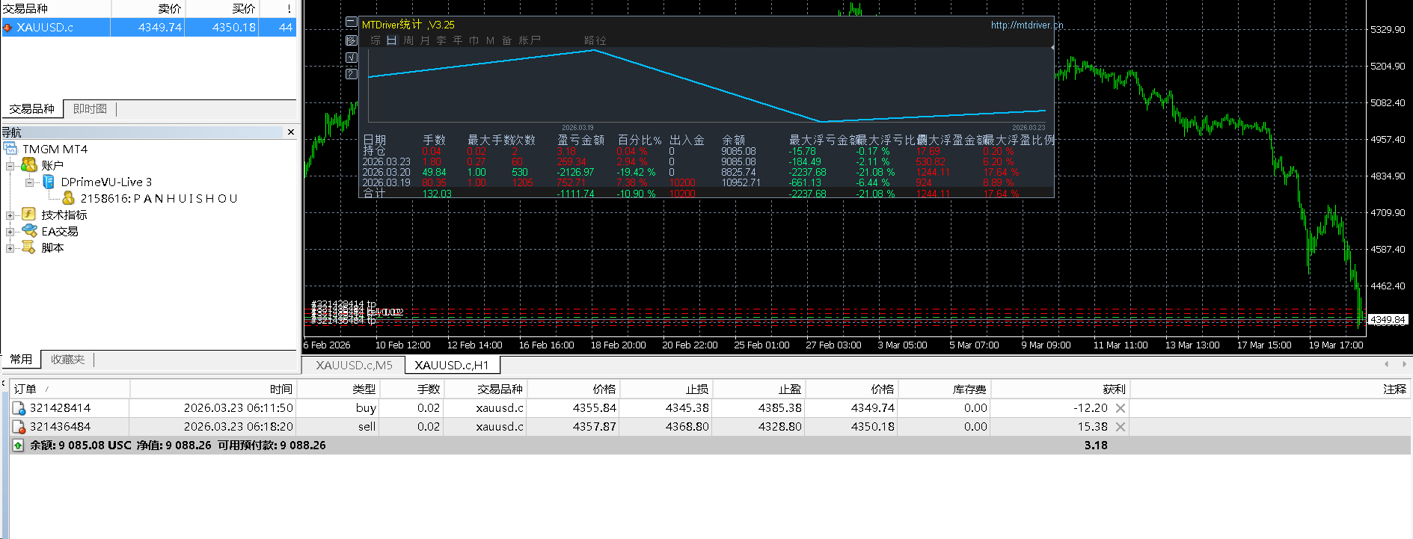The height and width of the screenshot is (539, 1413).
Task: Switch market watch to 即时图 tick chart tab
Action: click(90, 109)
